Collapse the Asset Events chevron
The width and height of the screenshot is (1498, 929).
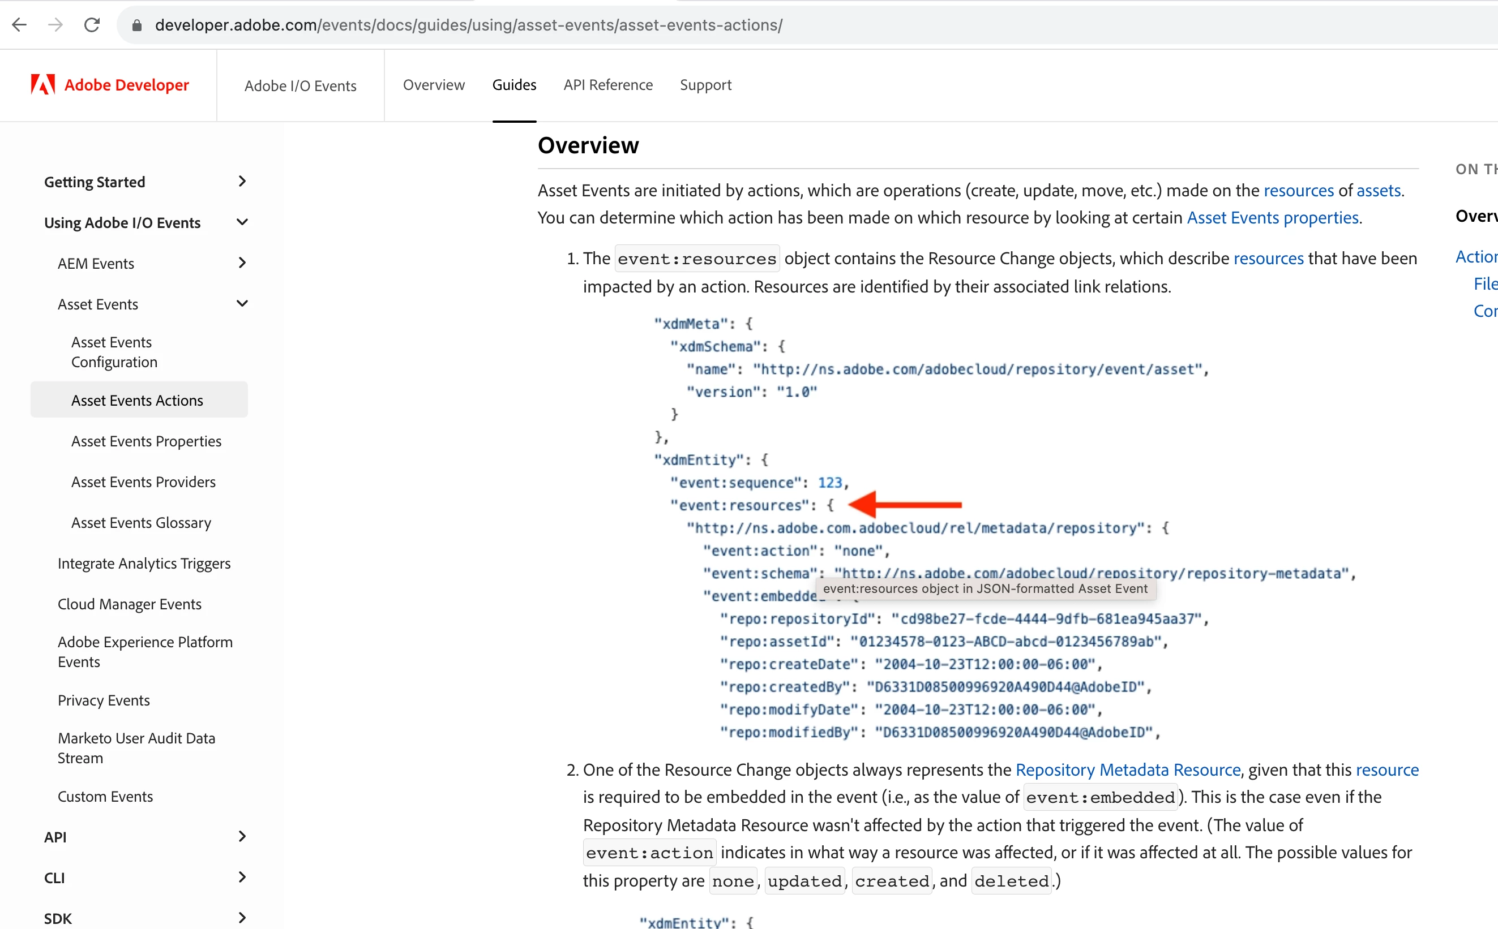tap(242, 303)
